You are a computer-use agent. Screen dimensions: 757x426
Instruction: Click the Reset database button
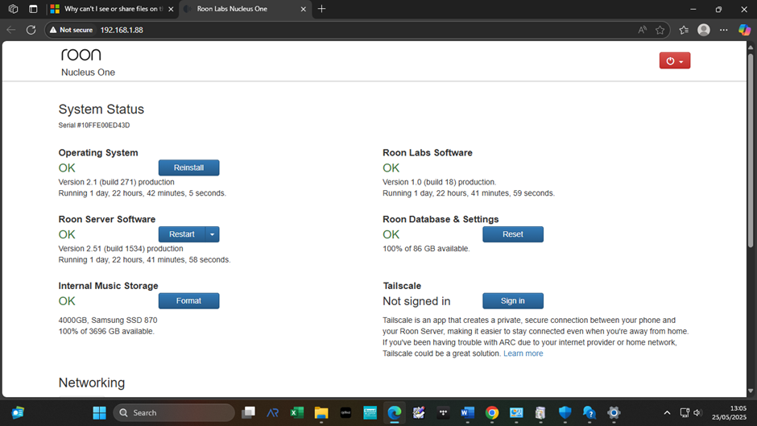pyautogui.click(x=513, y=234)
